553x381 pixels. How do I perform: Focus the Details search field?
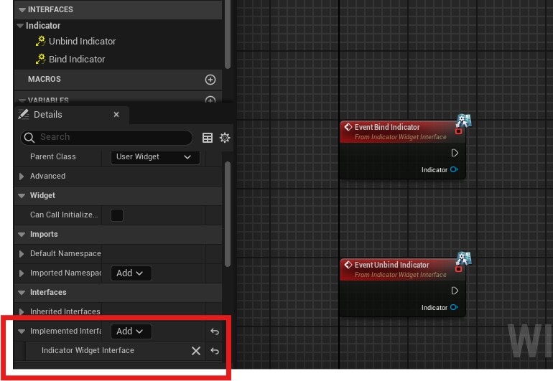(106, 137)
